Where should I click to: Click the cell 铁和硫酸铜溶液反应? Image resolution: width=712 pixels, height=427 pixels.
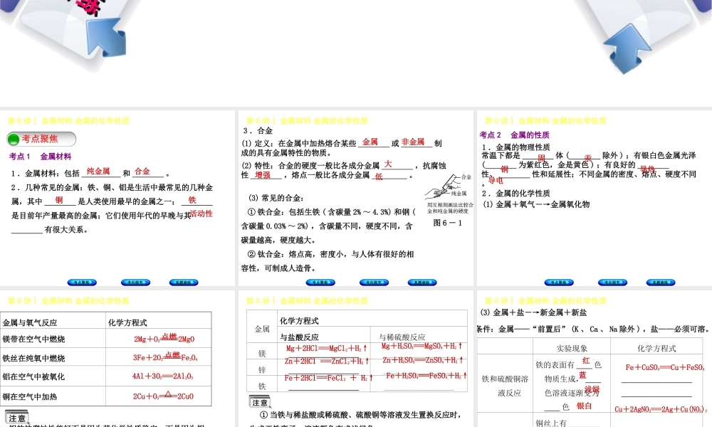pyautogui.click(x=505, y=386)
